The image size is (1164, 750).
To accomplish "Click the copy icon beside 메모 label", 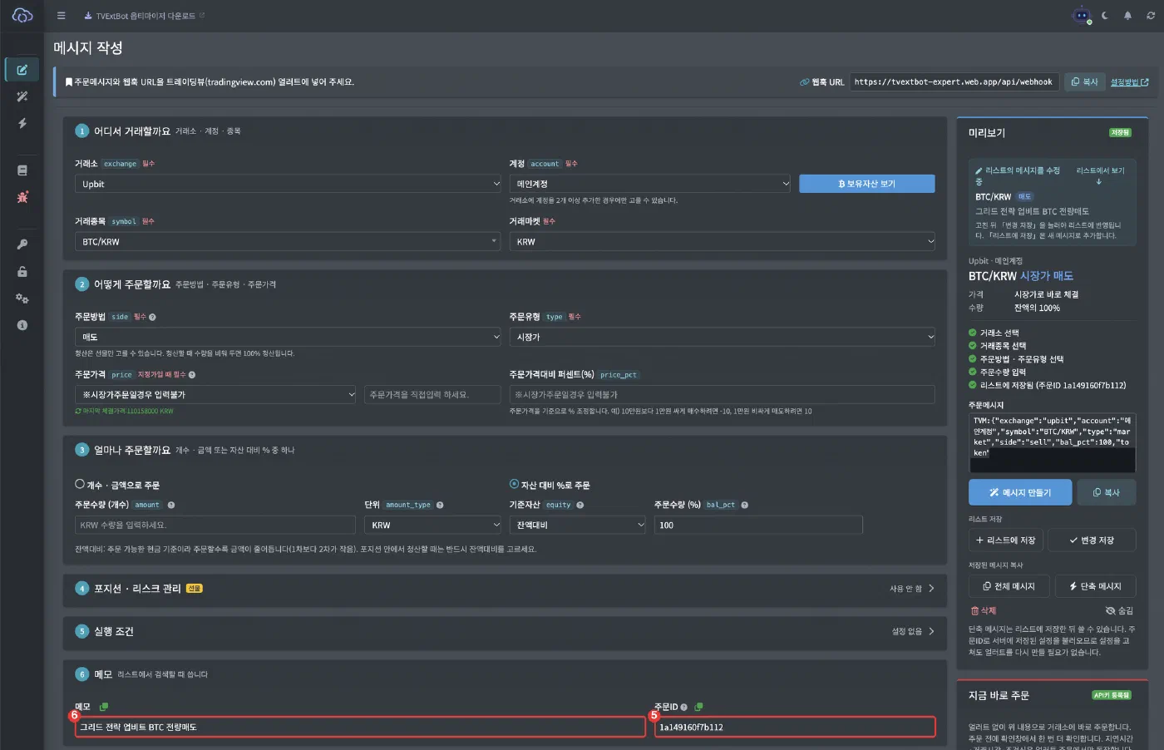I will coord(104,707).
